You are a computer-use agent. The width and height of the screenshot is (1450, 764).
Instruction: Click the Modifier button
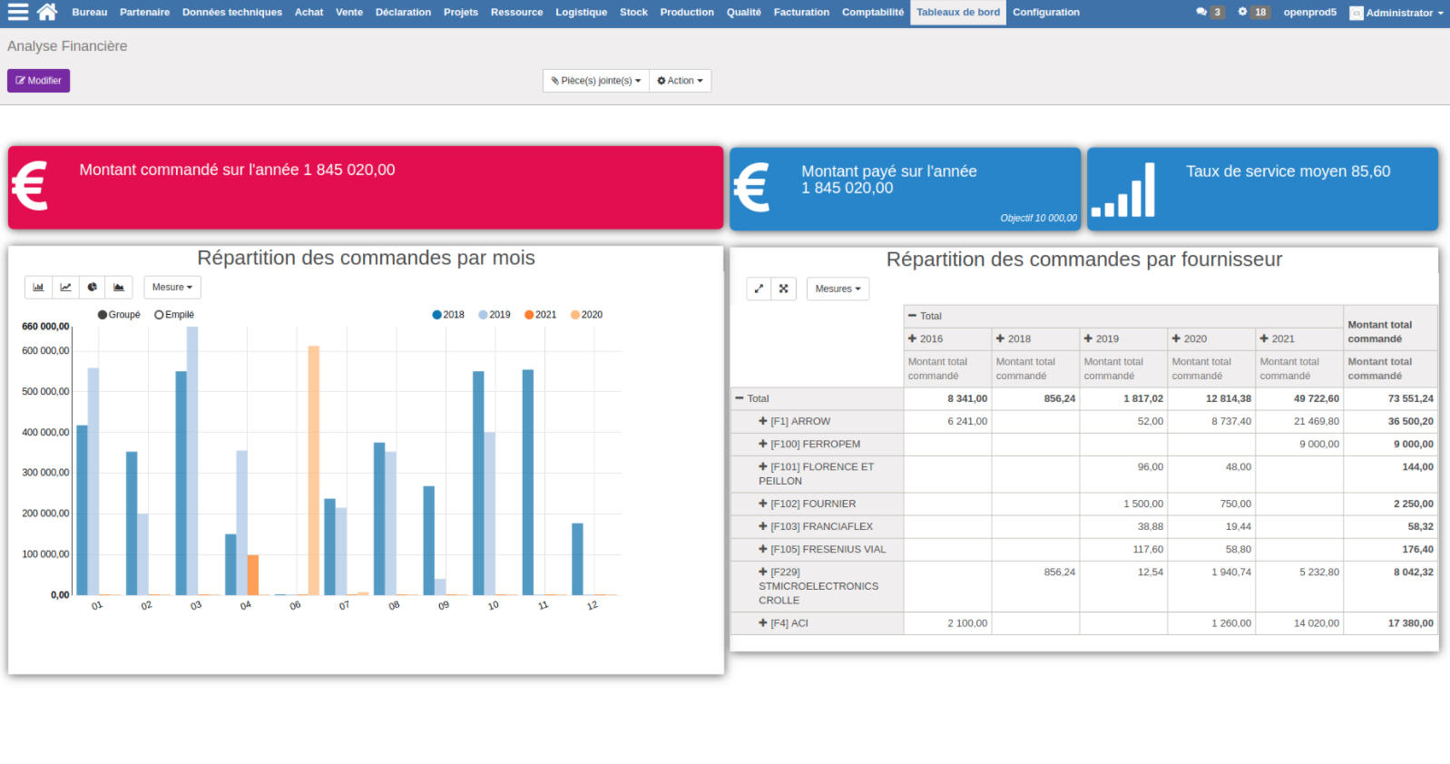tap(38, 81)
